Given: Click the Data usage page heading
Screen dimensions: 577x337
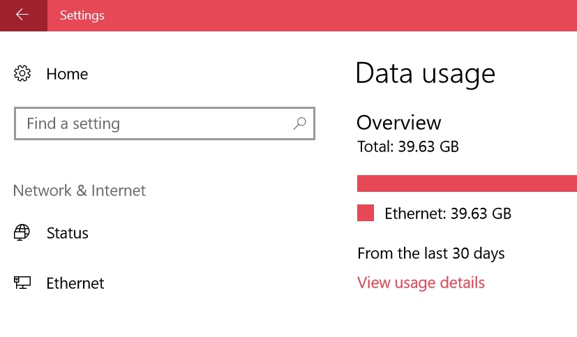Looking at the screenshot, I should (426, 73).
